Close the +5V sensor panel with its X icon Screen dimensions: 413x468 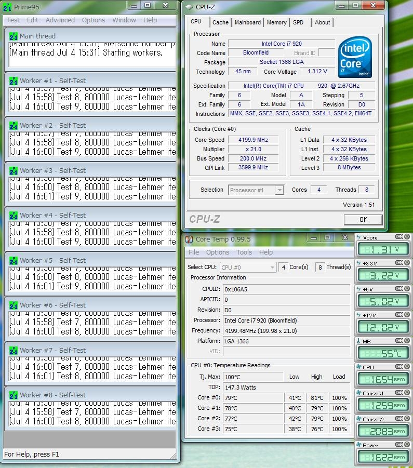tap(407, 289)
